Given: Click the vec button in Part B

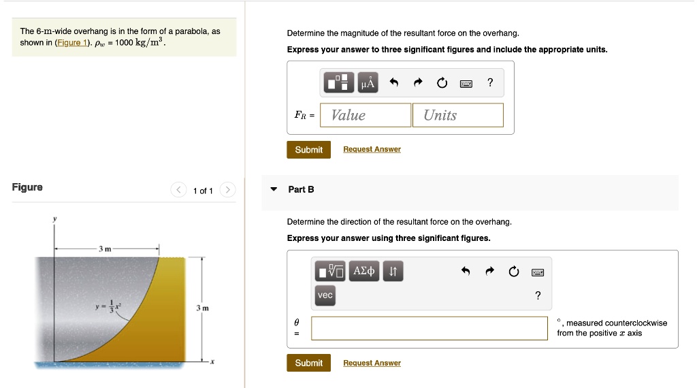Looking at the screenshot, I should tap(325, 295).
